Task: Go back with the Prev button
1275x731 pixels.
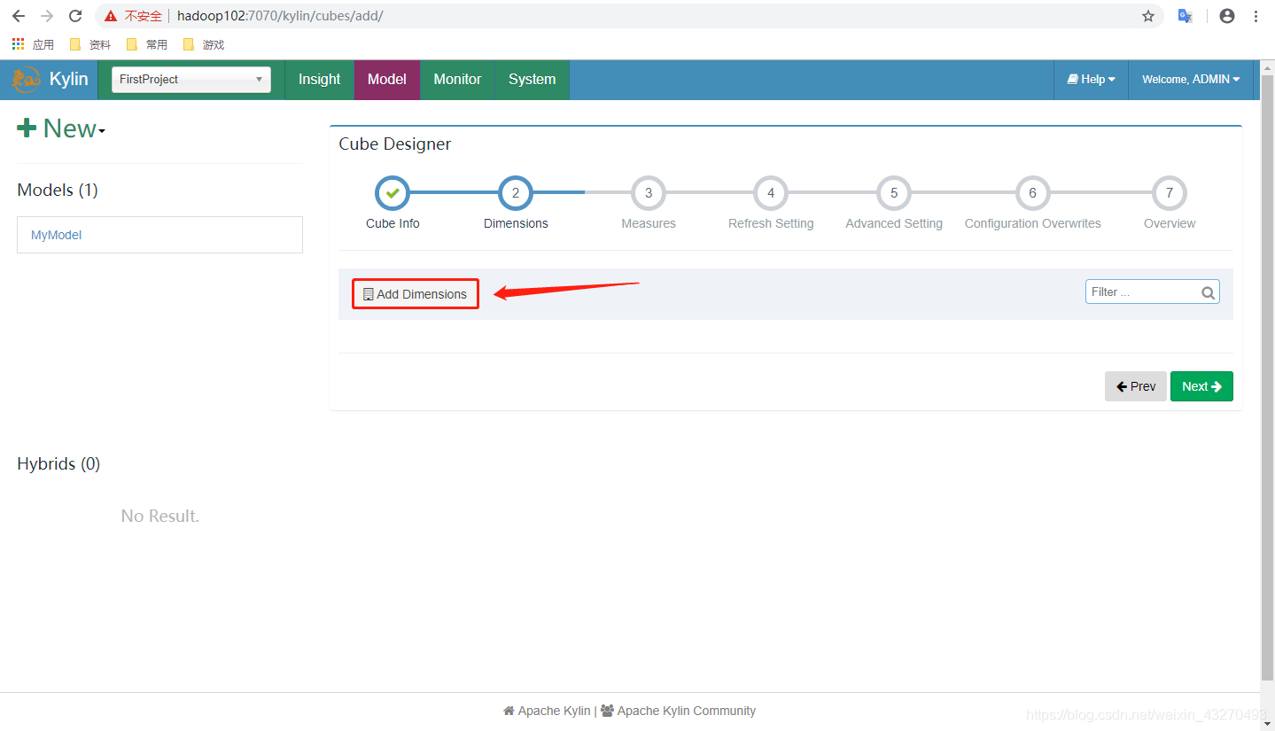Action: (x=1136, y=386)
